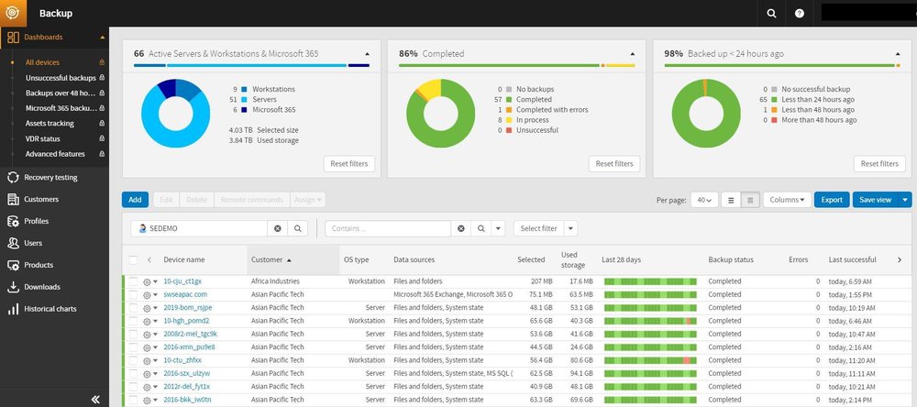Screen dimensions: 917x407
Task: Toggle the select-all checkbox in the table header
Action: tap(133, 259)
